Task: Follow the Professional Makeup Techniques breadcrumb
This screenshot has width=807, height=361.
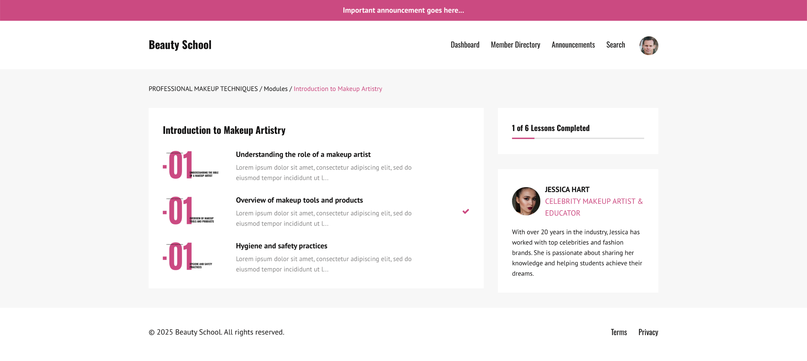Action: pos(203,89)
